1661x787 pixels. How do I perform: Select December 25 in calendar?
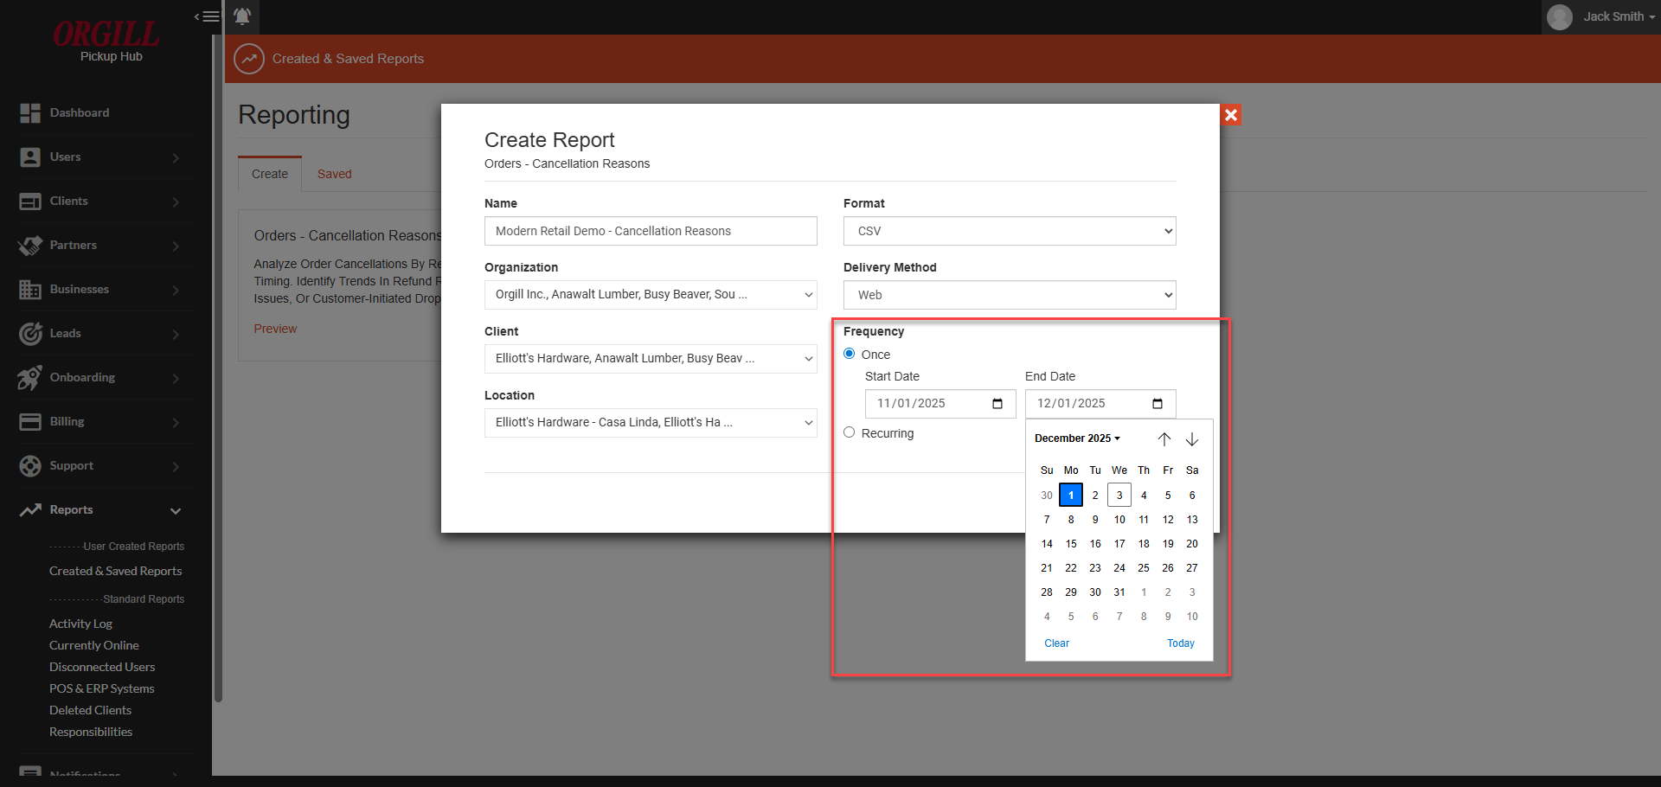1144,568
